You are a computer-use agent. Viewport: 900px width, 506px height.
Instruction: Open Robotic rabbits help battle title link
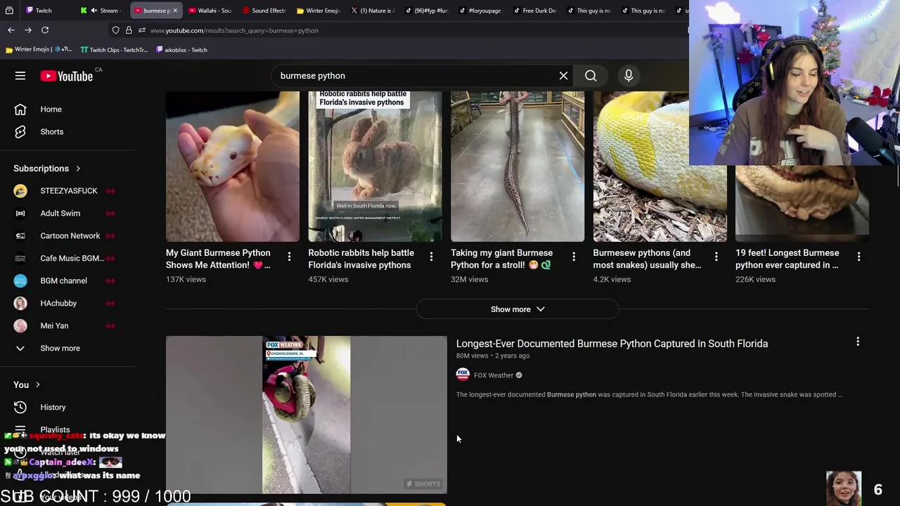tap(361, 259)
